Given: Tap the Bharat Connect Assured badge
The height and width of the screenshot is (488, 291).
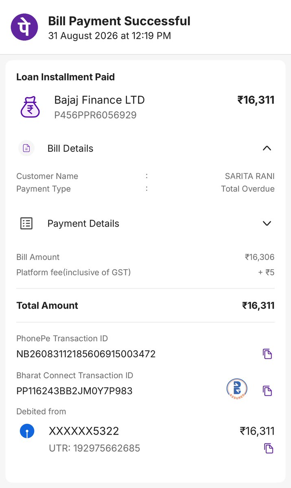Looking at the screenshot, I should point(237,389).
